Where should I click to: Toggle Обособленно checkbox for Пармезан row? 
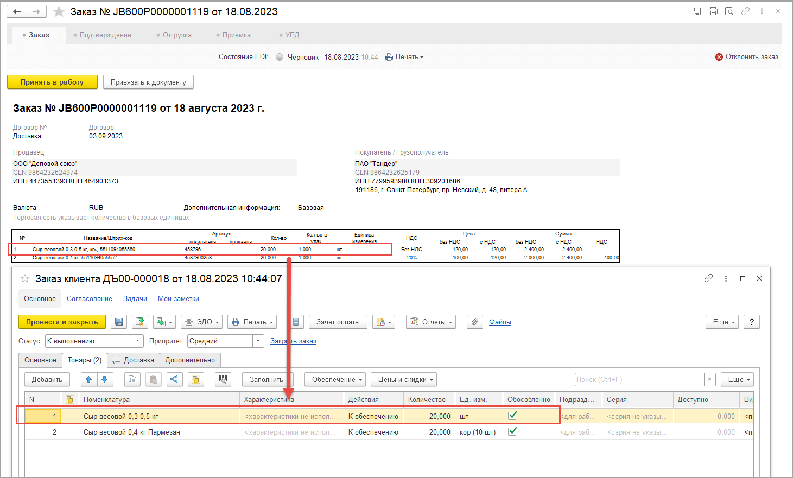tap(512, 431)
